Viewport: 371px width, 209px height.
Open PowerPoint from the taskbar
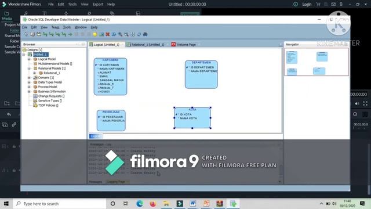[x=206, y=204]
